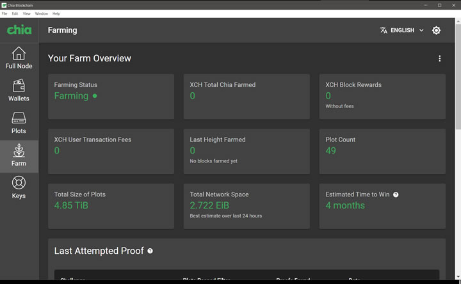This screenshot has width=461, height=284.
Task: Open settings via the gear icon
Action: (x=436, y=30)
